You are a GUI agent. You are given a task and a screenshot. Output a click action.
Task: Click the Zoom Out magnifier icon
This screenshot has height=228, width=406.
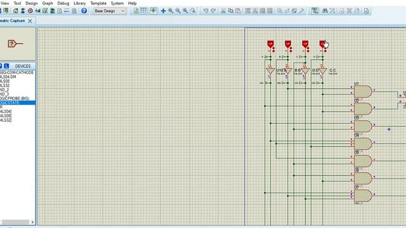click(178, 11)
